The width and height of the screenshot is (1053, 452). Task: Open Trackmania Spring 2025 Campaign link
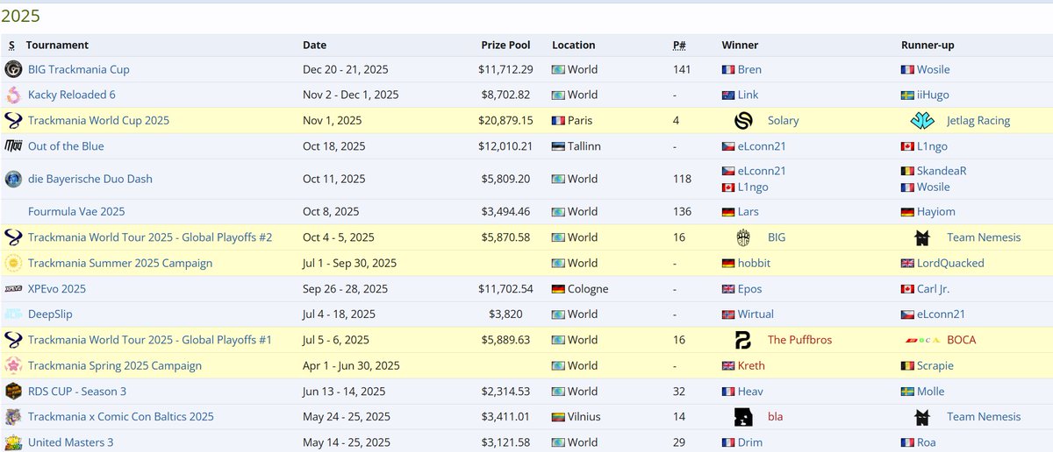[x=115, y=365]
